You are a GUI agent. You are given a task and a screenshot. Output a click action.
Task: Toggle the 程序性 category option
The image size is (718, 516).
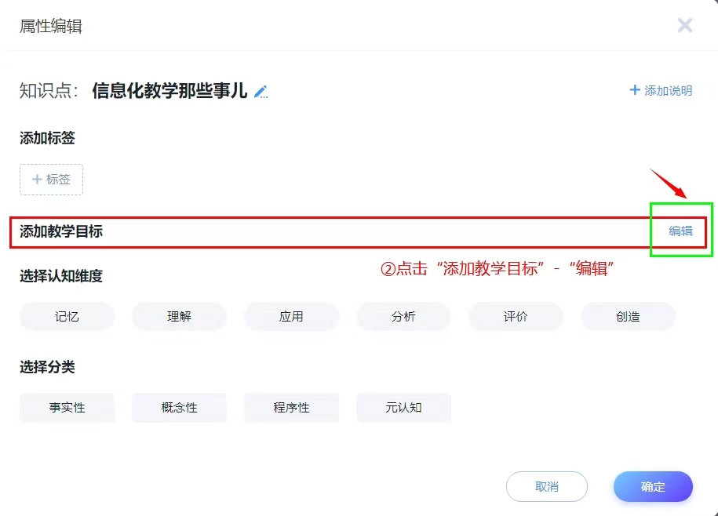point(291,408)
